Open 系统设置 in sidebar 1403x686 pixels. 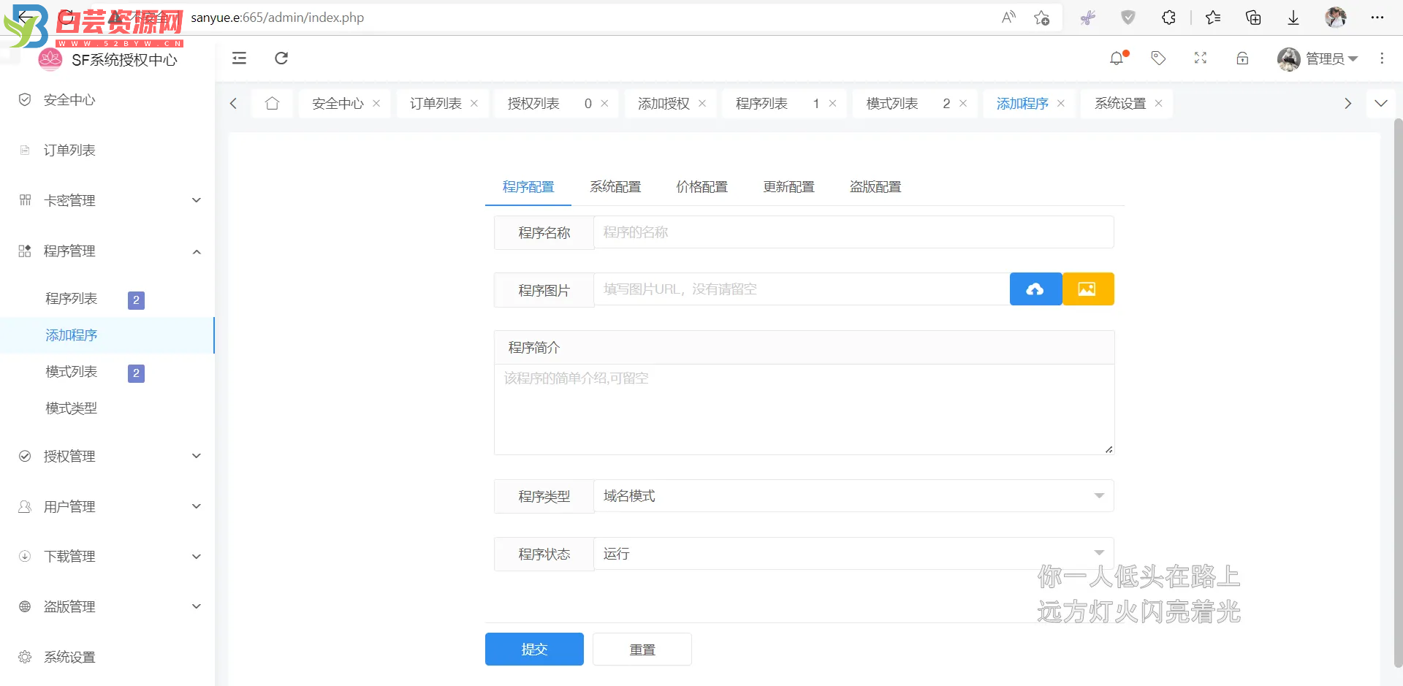(x=107, y=657)
